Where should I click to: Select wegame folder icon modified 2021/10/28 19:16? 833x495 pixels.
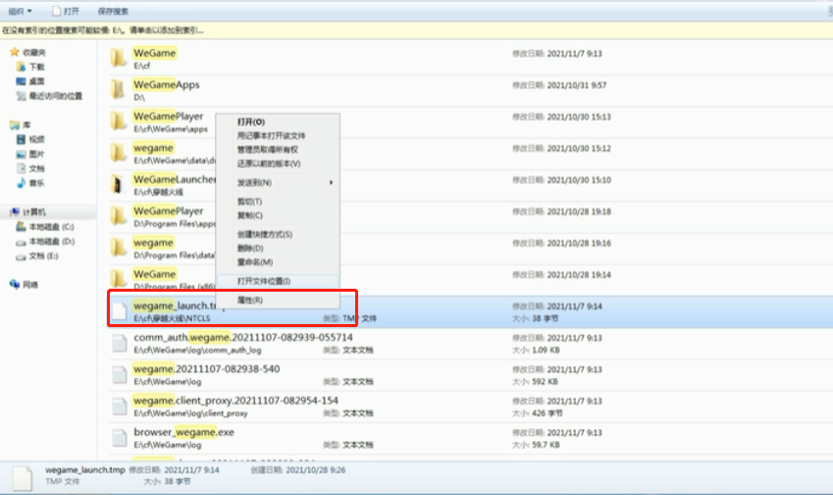point(119,247)
